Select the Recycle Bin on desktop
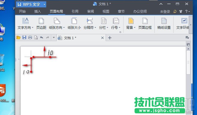This screenshot has height=115, width=197. pyautogui.click(x=2, y=62)
